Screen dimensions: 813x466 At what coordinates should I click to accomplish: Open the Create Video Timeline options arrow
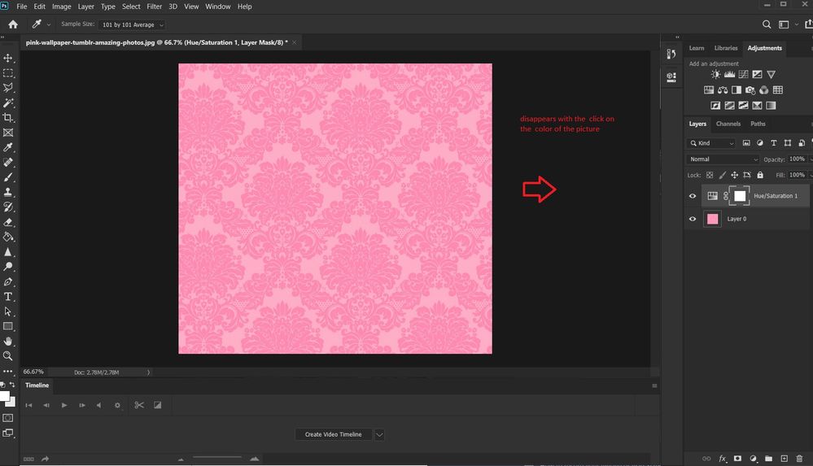(379, 434)
